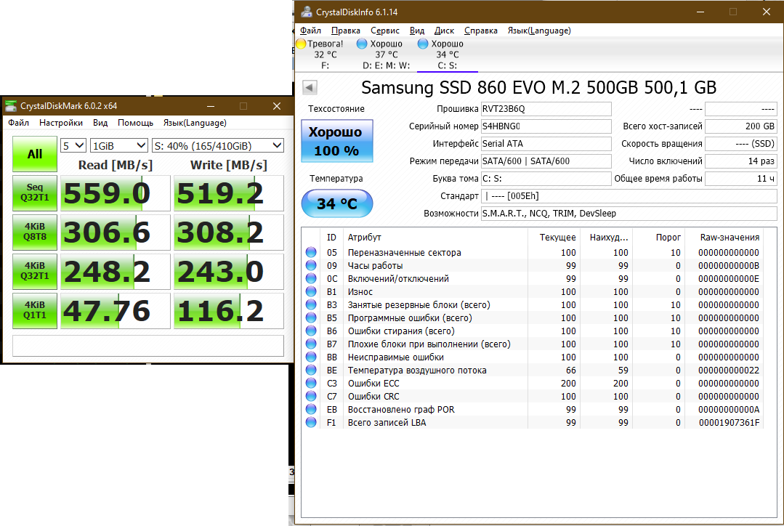This screenshot has width=784, height=526.
Task: Click status orb for B7 Плохие блоки при выполнении
Action: (311, 344)
